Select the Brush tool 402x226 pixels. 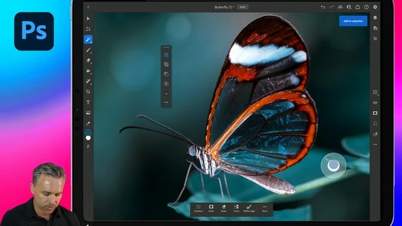[x=88, y=50]
